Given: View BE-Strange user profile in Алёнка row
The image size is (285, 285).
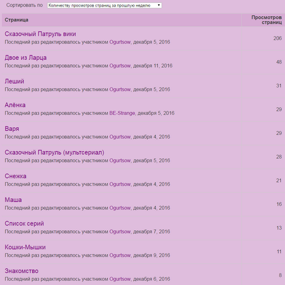Looking at the screenshot, I should click(x=122, y=113).
